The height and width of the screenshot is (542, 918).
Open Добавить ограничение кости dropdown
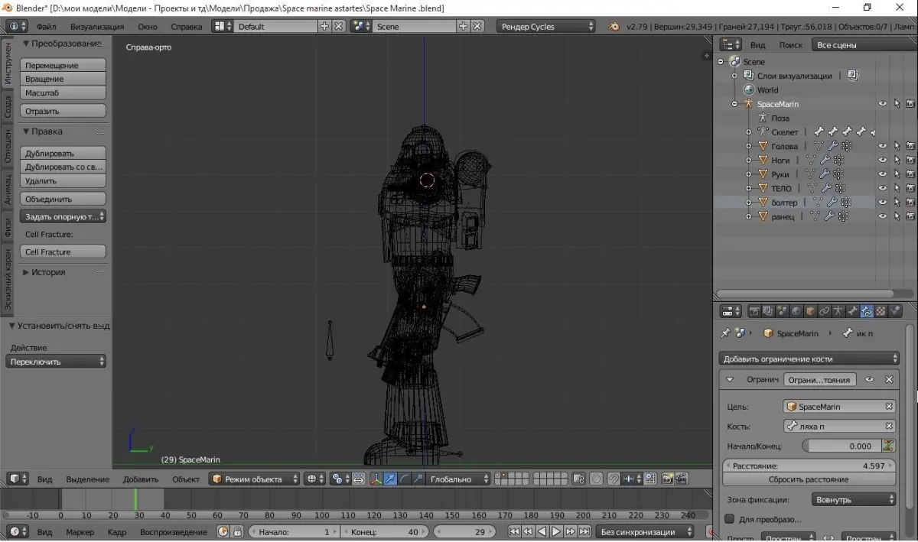[810, 359]
